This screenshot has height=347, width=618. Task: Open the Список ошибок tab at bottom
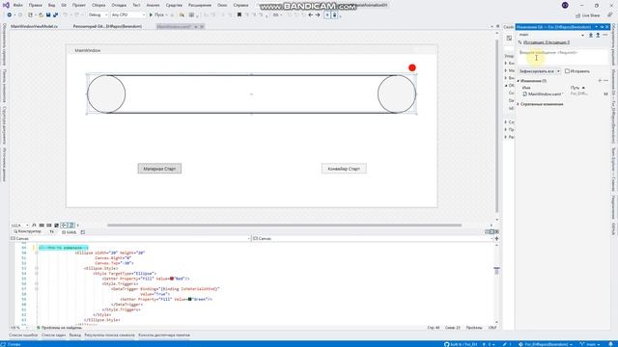coord(23,335)
